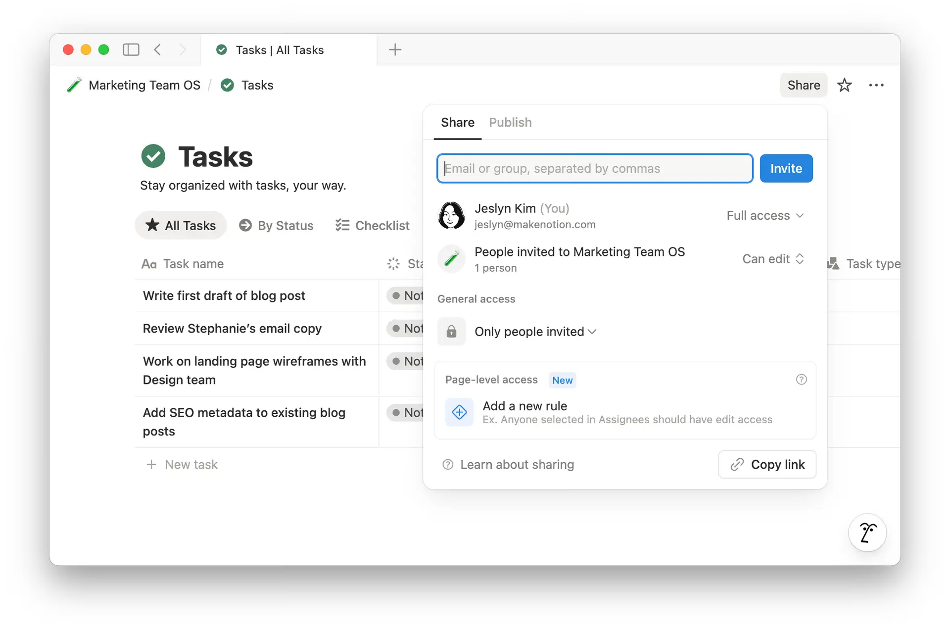Open the three-dot page menu
The width and height of the screenshot is (950, 631).
click(876, 85)
